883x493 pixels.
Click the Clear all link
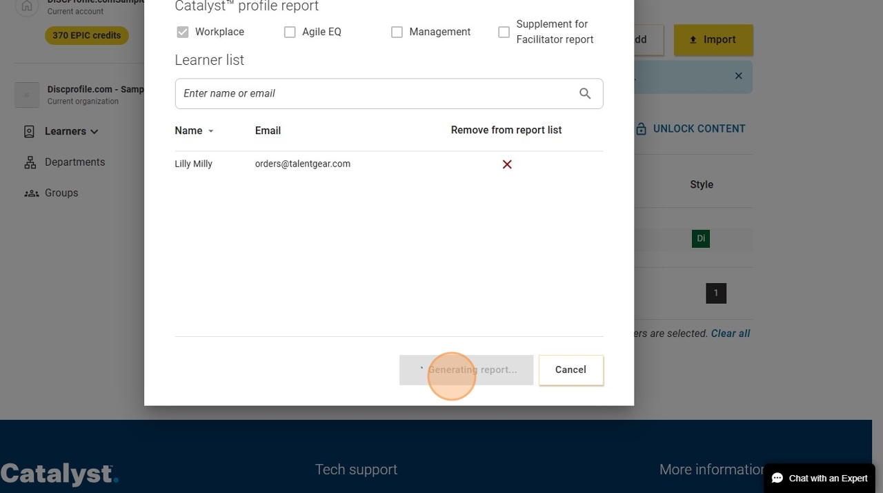[x=731, y=333]
